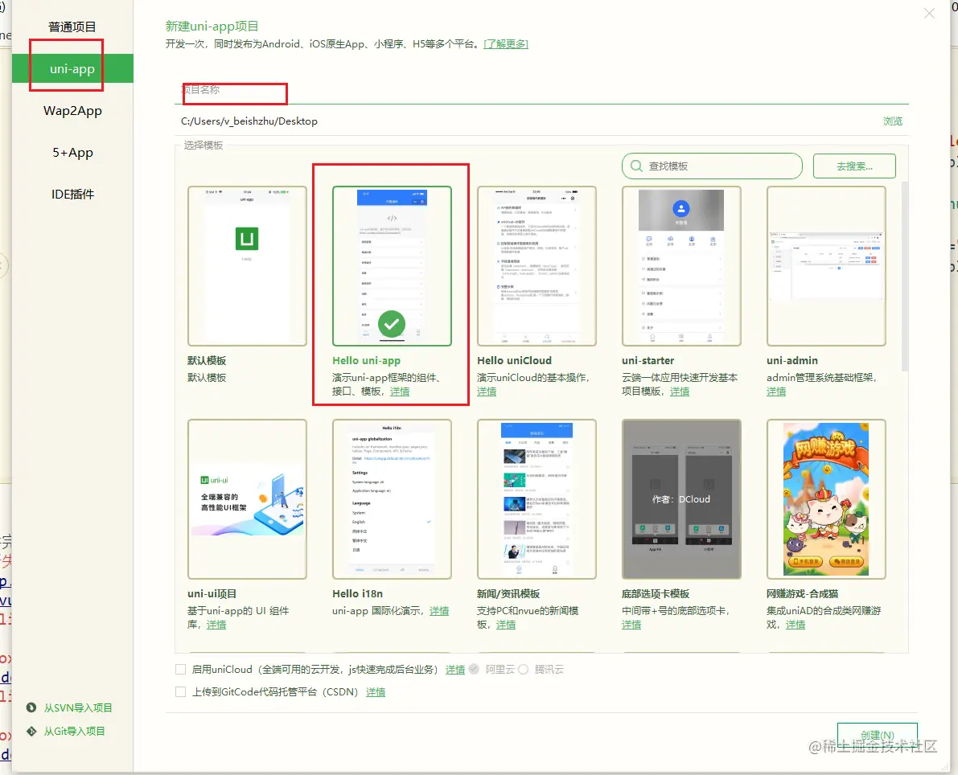Click the 创建(N) button
Image resolution: width=958 pixels, height=775 pixels.
(x=877, y=736)
